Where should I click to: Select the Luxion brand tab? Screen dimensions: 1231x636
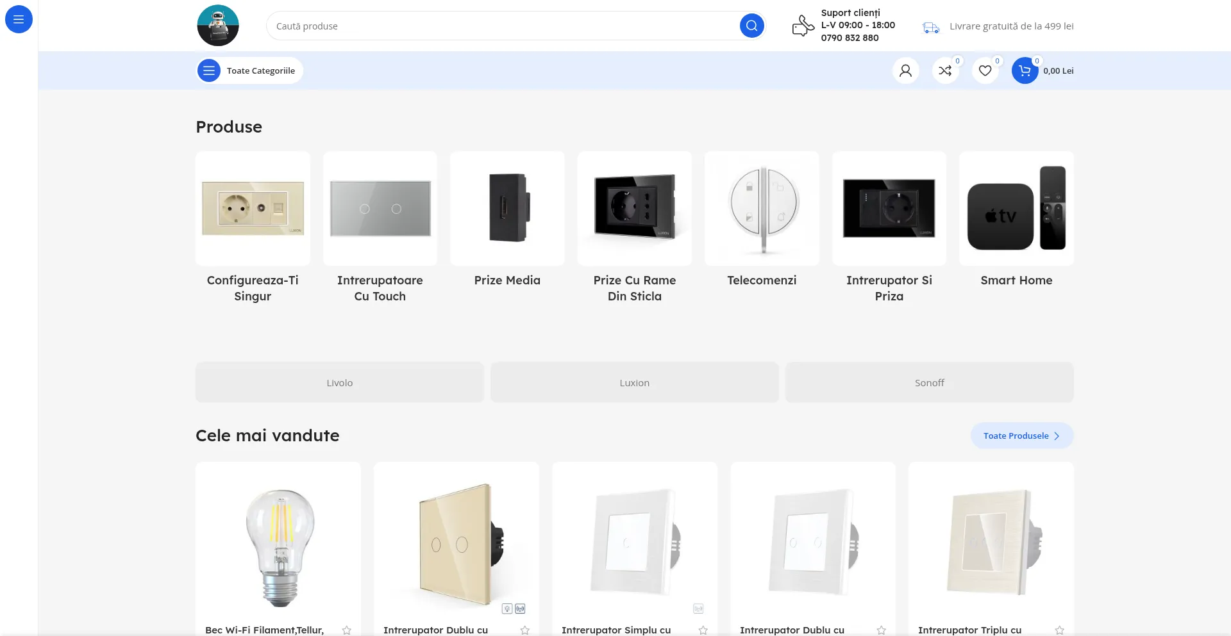tap(634, 382)
